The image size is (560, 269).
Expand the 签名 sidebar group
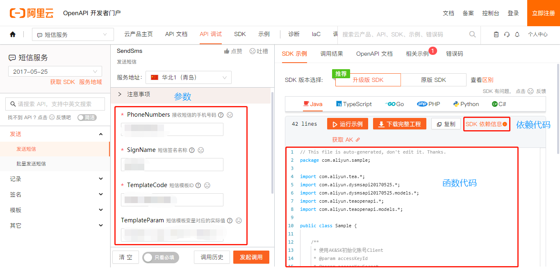[x=55, y=194]
